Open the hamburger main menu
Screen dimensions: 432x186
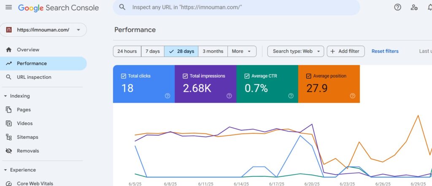[x=8, y=7]
